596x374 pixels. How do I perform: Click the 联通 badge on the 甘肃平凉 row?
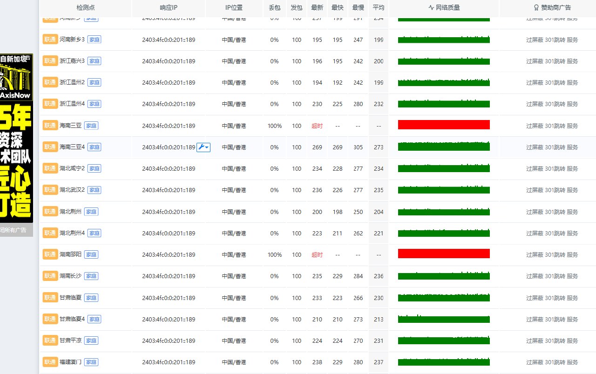point(50,341)
